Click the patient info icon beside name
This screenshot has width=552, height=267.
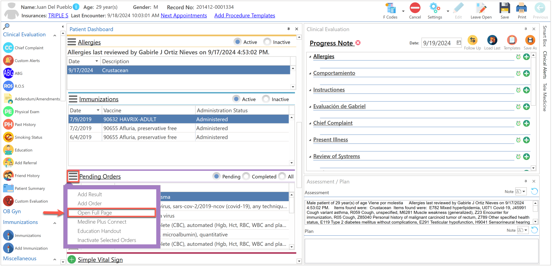pos(76,7)
